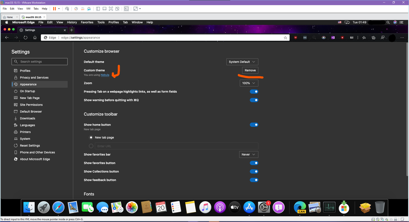This screenshot has height=222, width=409.
Task: Open the VMware VM menu
Action: tap(28, 9)
